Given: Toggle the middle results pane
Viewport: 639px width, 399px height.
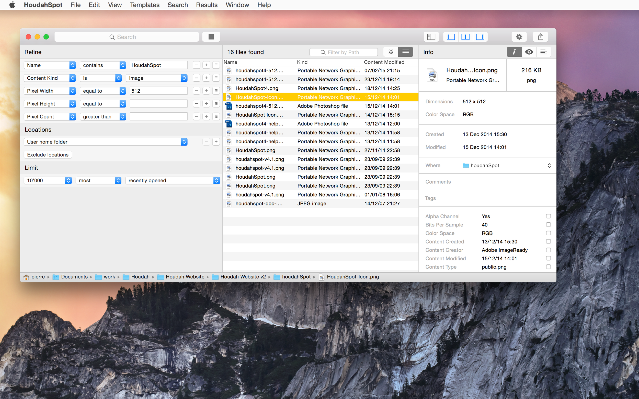Looking at the screenshot, I should [465, 37].
